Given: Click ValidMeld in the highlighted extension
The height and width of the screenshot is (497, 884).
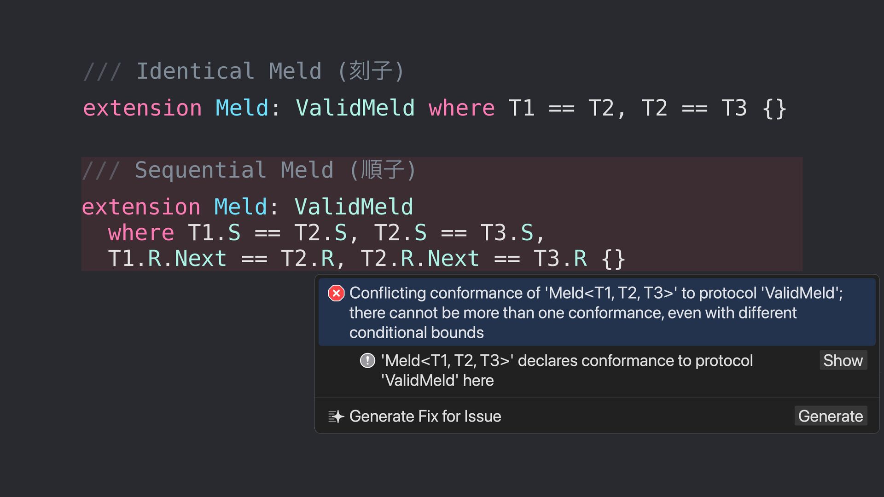Looking at the screenshot, I should [354, 207].
